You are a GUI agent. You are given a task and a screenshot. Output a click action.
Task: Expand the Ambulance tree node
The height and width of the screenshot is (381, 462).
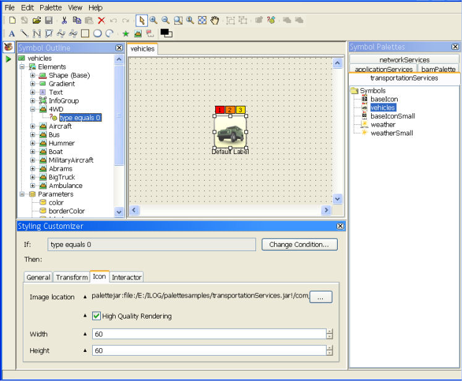pos(33,186)
